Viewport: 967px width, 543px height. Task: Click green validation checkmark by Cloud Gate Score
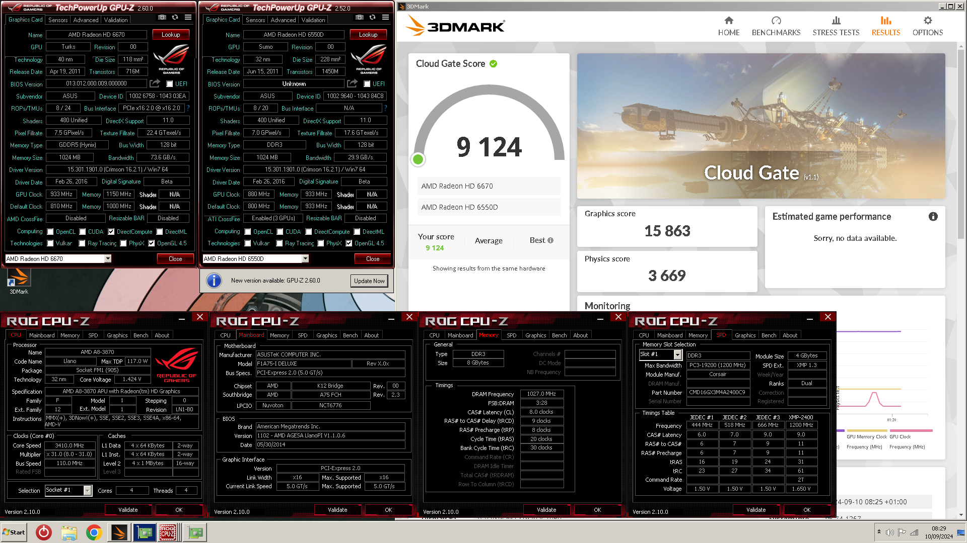[494, 64]
